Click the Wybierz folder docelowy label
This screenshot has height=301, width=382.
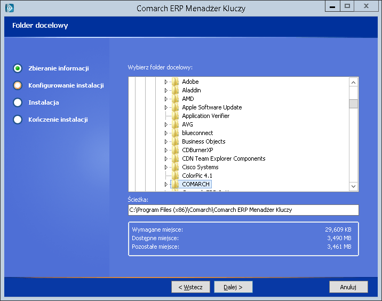click(160, 67)
